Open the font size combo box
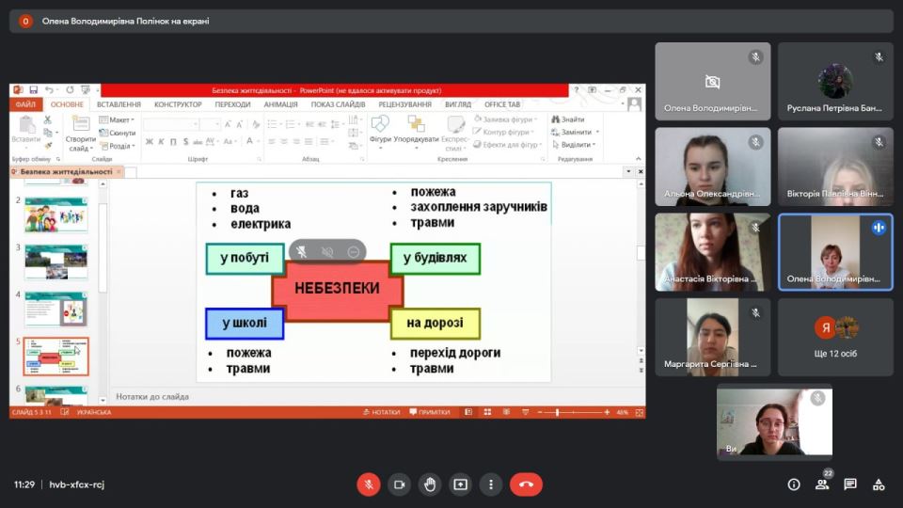Screen dimensions: 903x508 pos(210,124)
